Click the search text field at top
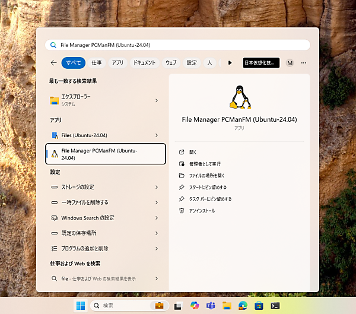 178,45
